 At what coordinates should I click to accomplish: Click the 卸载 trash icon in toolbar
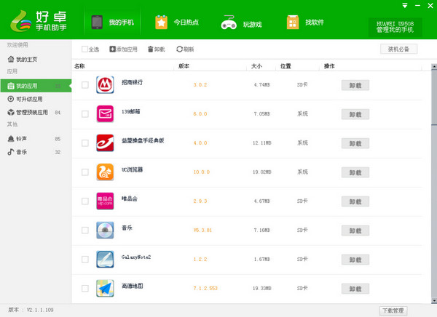151,49
